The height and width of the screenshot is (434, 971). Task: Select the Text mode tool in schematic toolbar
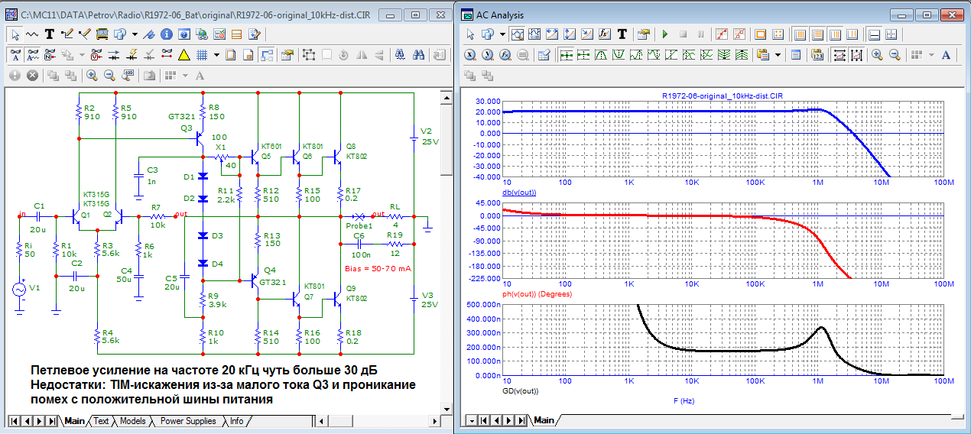tap(49, 34)
